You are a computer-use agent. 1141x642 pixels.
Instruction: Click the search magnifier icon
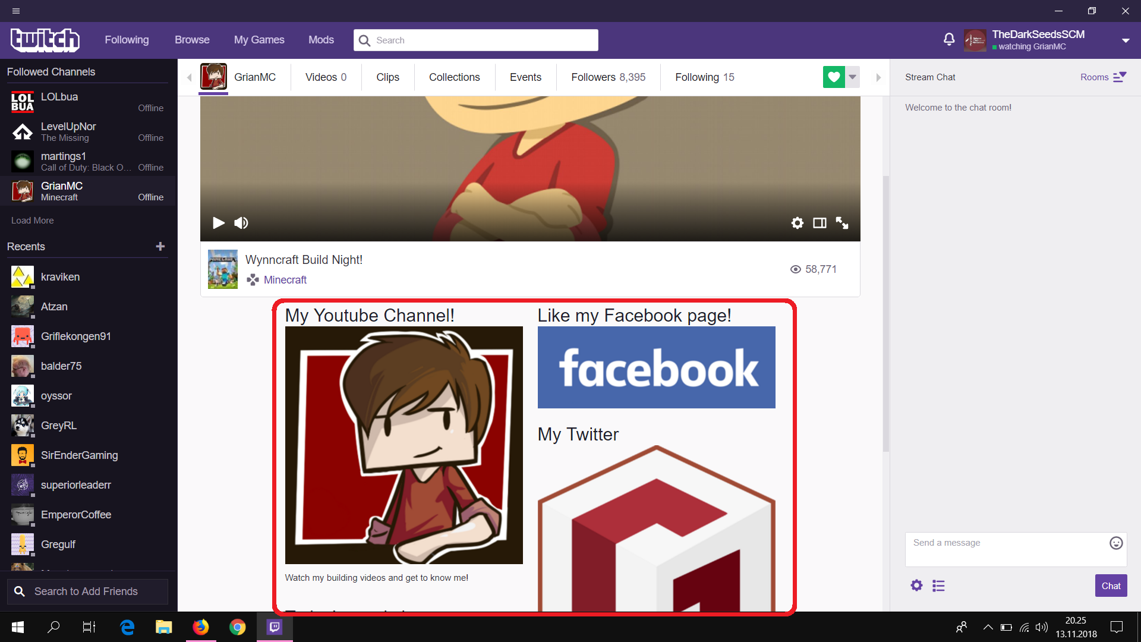tap(364, 40)
